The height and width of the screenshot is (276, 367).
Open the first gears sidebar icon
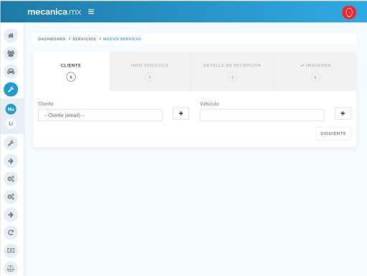11,179
